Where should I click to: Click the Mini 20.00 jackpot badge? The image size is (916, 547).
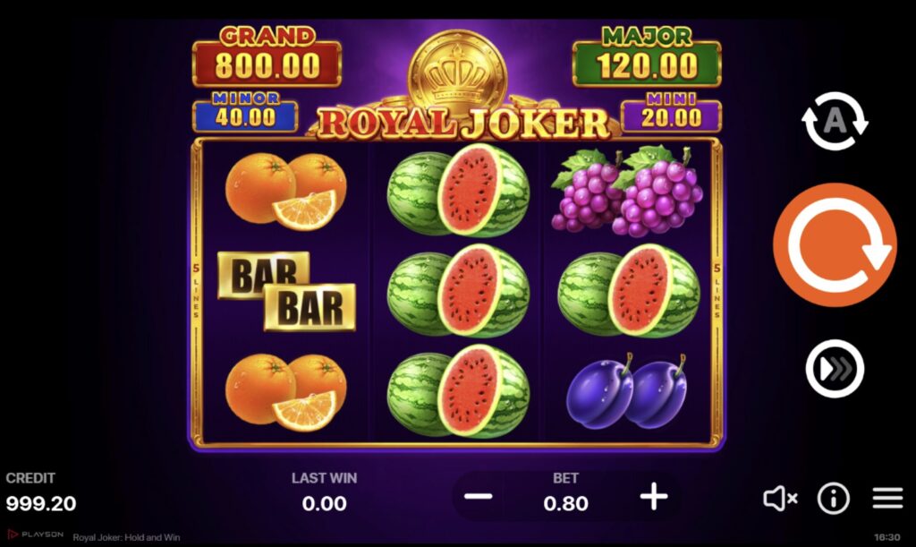pyautogui.click(x=671, y=112)
